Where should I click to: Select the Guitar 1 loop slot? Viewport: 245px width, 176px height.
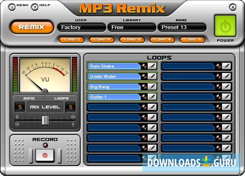point(114,97)
